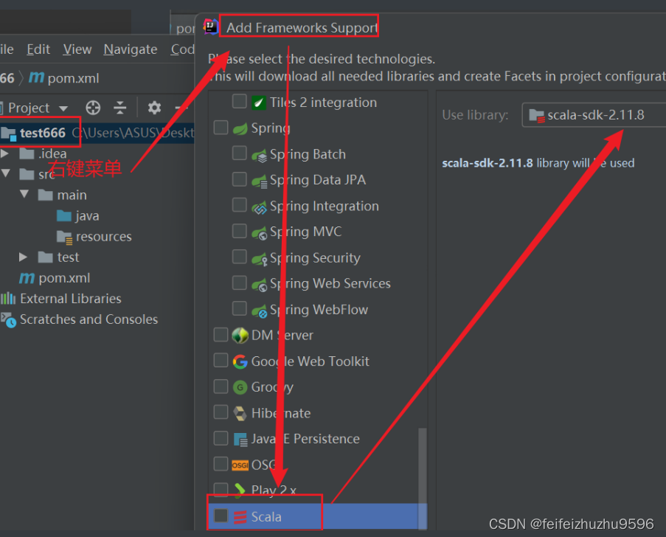The image size is (666, 537).
Task: Enable the Spring WebFlow checkbox
Action: (240, 309)
